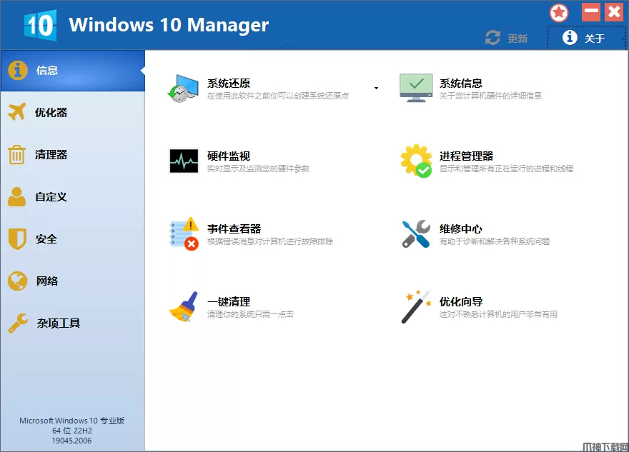Screen dimensions: 629x452
Task: Click the 事件查看器 warning list icon
Action: coord(184,233)
